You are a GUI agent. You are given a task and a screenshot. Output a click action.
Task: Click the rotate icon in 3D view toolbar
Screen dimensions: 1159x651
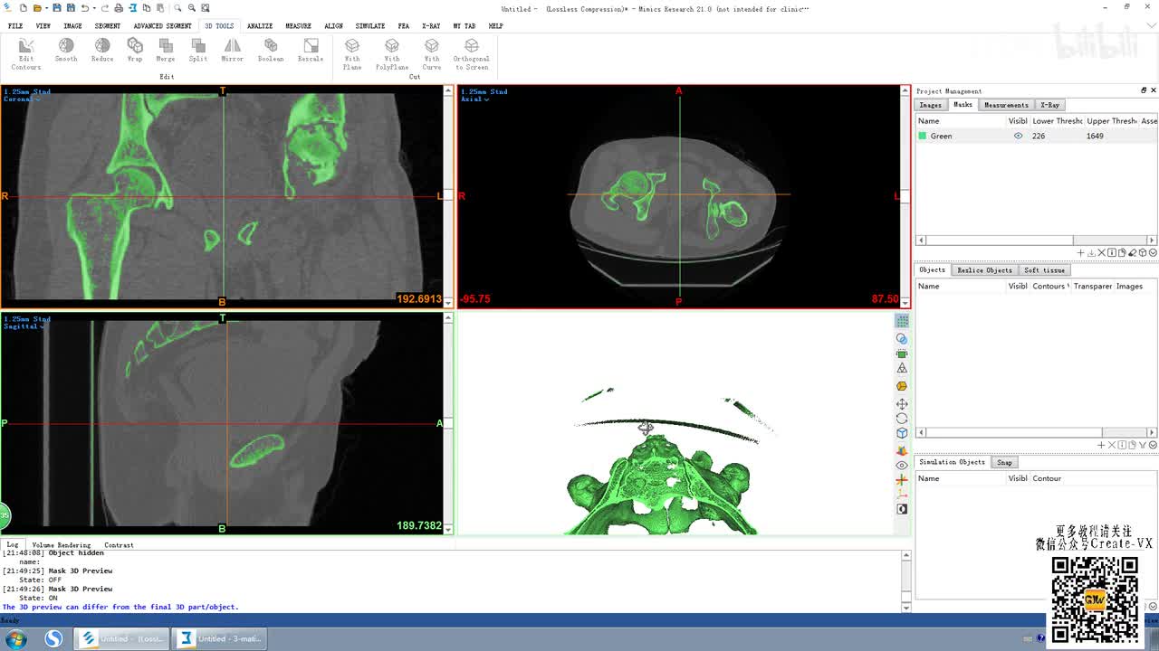point(902,419)
